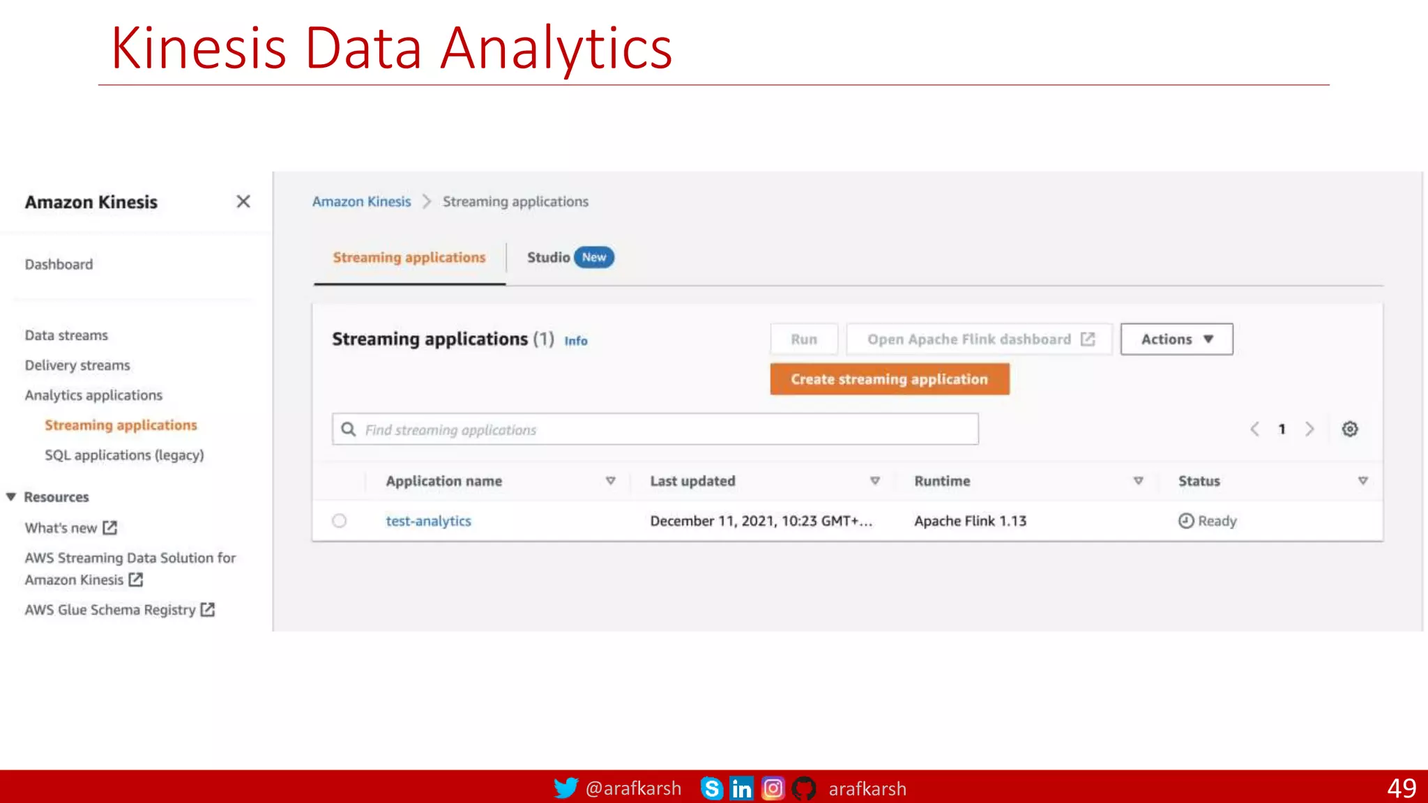Open the test-analytics application link

click(x=428, y=521)
